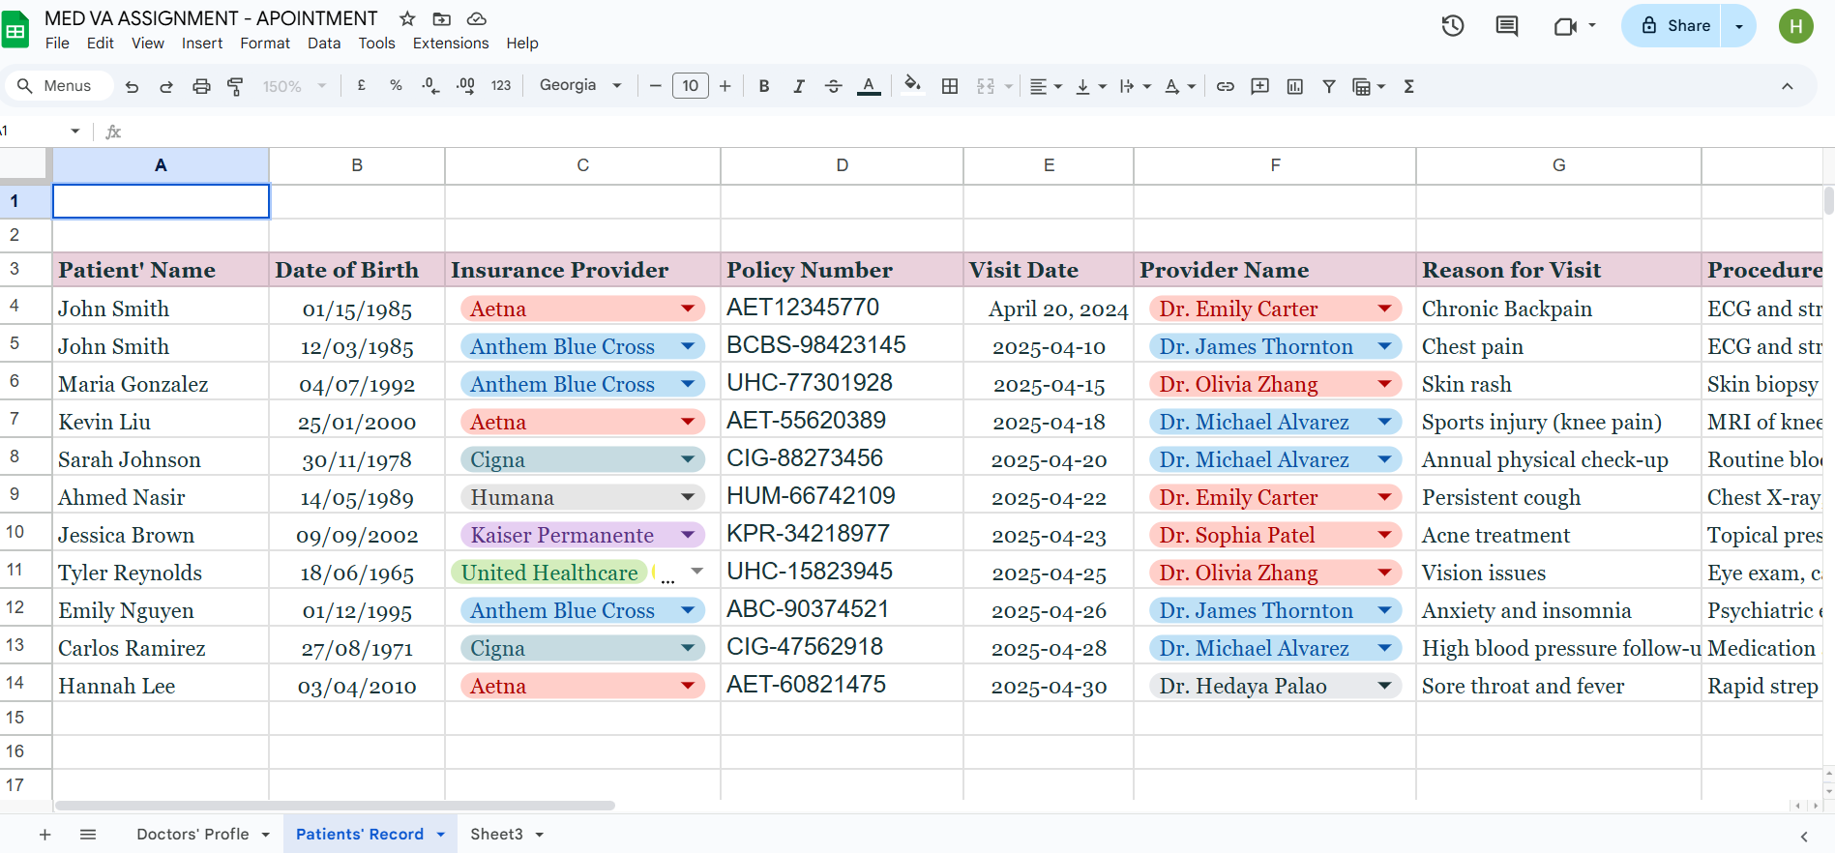
Task: Open Dr. Hedaya Palao provider dropdown
Action: 1384,686
